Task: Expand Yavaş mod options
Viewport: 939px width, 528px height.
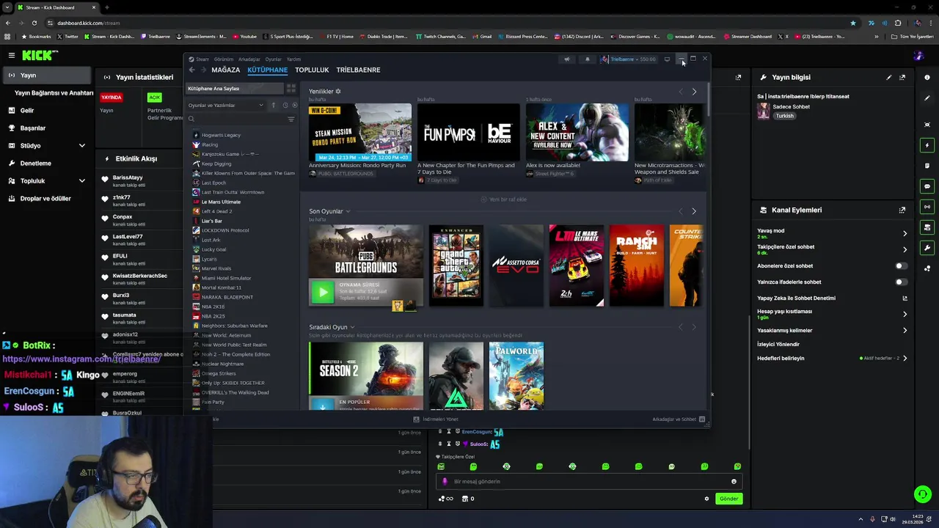Action: pyautogui.click(x=905, y=233)
